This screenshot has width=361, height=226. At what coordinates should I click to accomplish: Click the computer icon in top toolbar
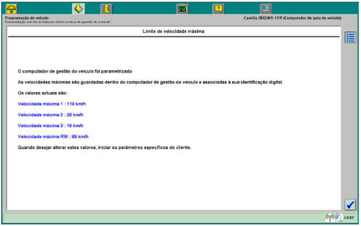[x=266, y=8]
